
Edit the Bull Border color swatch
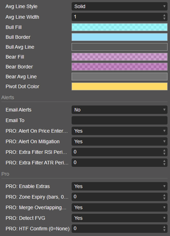point(119,37)
